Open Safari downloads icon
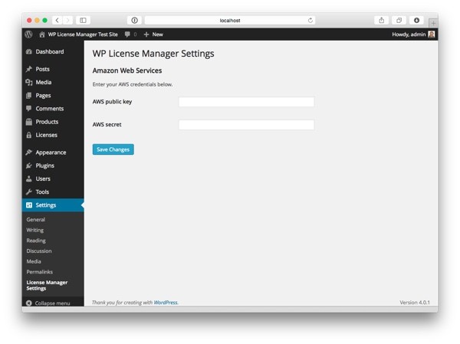Image resolution: width=460 pixels, height=344 pixels. [416, 20]
